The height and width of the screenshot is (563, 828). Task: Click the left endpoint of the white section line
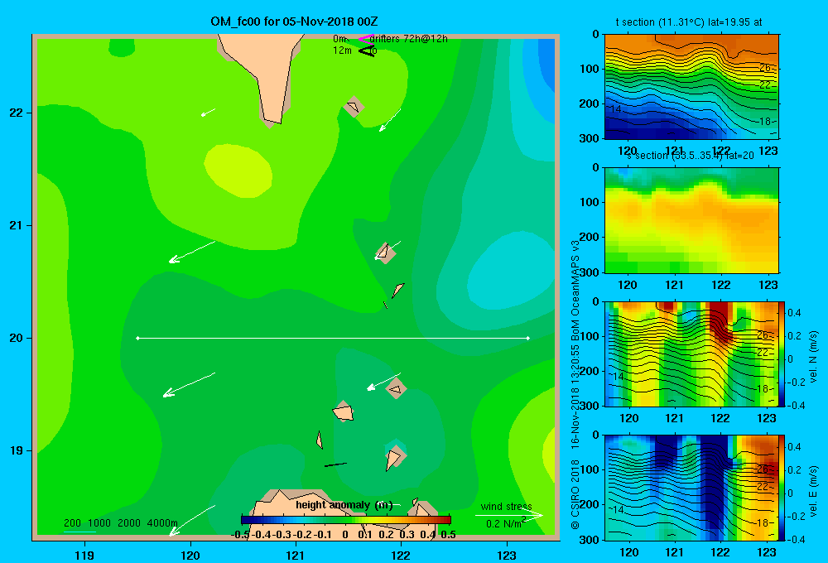(x=137, y=338)
